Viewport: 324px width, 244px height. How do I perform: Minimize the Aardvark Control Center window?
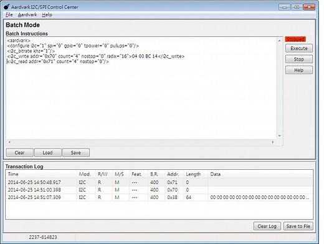tap(284, 7)
